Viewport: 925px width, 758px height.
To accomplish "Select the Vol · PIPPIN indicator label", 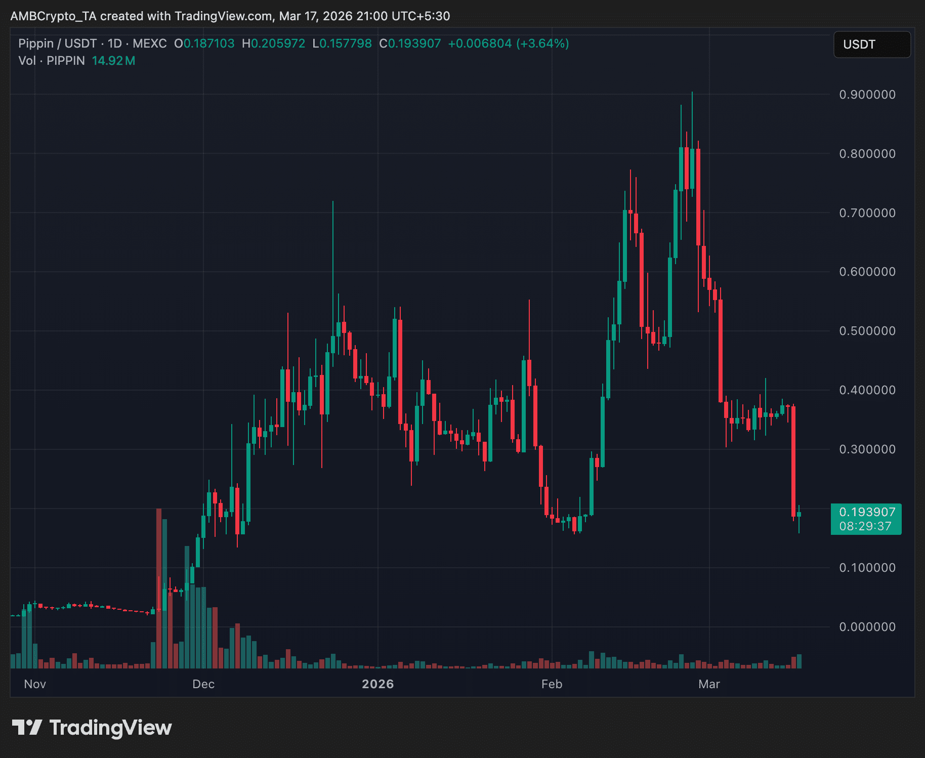I will point(52,61).
